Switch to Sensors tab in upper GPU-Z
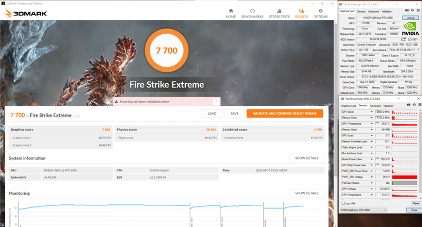 (361, 11)
